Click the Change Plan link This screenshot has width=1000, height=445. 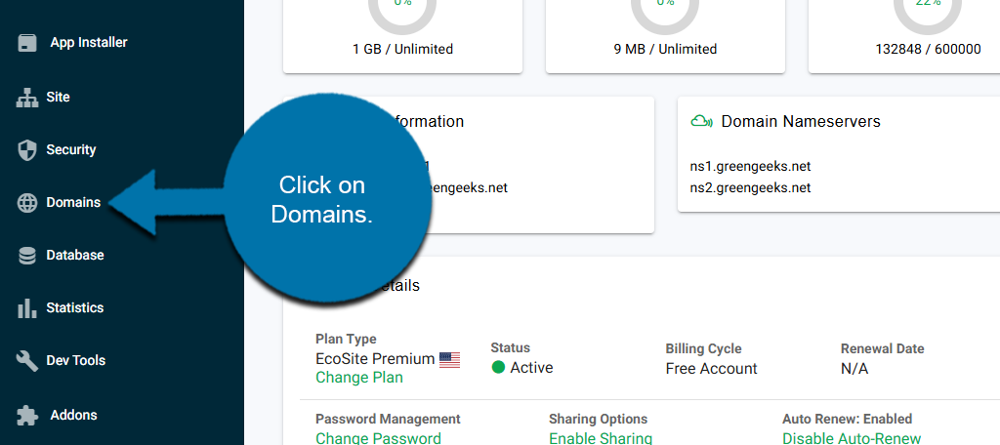tap(358, 378)
